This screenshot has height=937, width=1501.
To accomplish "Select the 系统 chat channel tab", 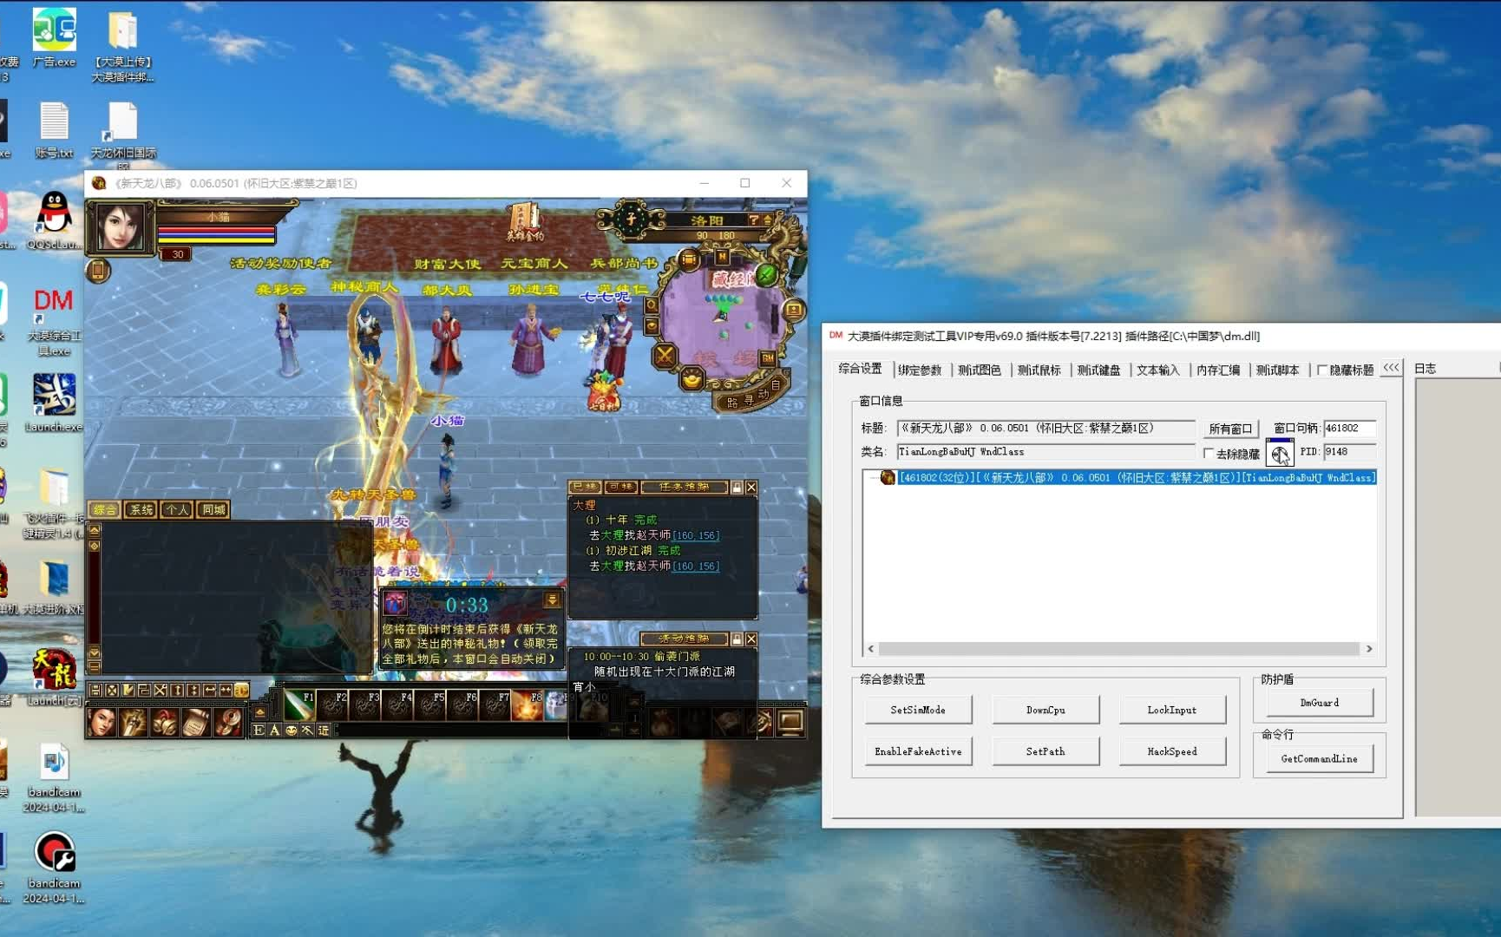I will [x=141, y=510].
